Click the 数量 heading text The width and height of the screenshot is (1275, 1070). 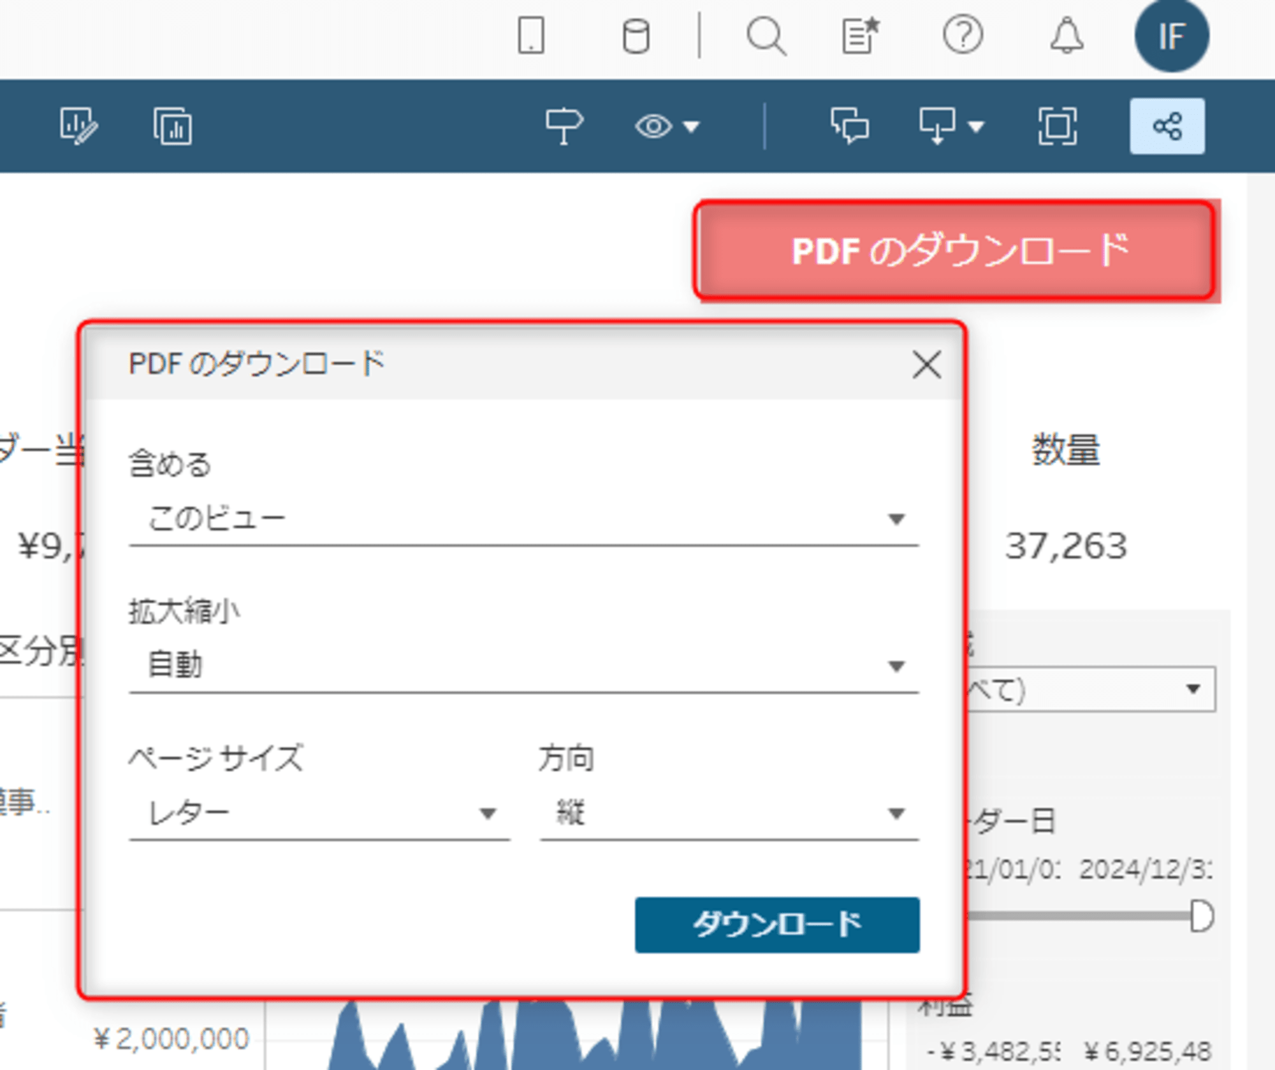click(x=1066, y=450)
